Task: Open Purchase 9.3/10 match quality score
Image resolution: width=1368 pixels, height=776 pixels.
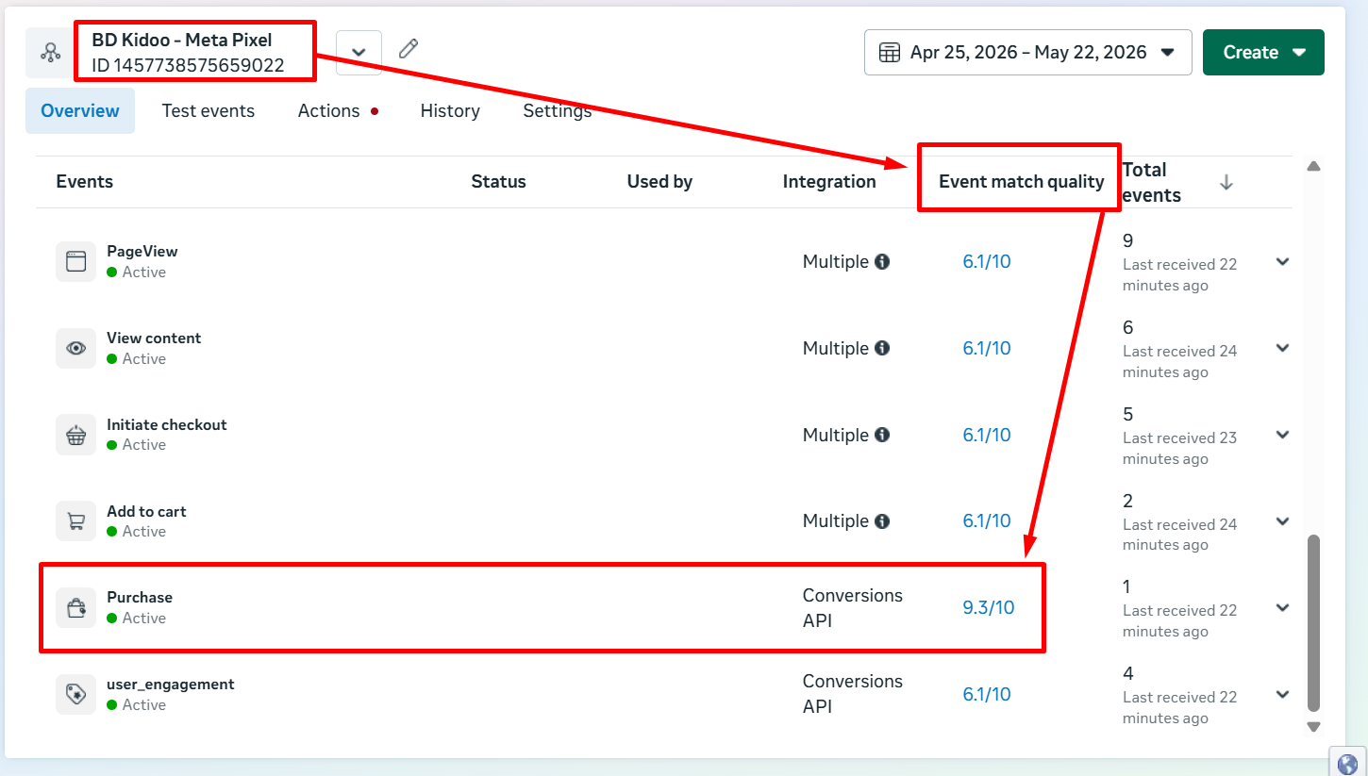Action: (x=989, y=607)
